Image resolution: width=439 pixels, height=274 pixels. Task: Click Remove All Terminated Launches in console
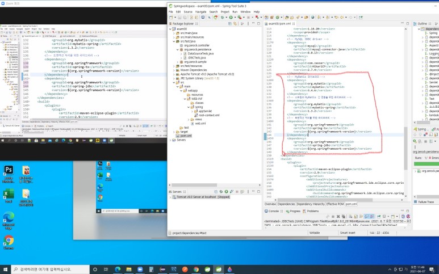click(344, 216)
